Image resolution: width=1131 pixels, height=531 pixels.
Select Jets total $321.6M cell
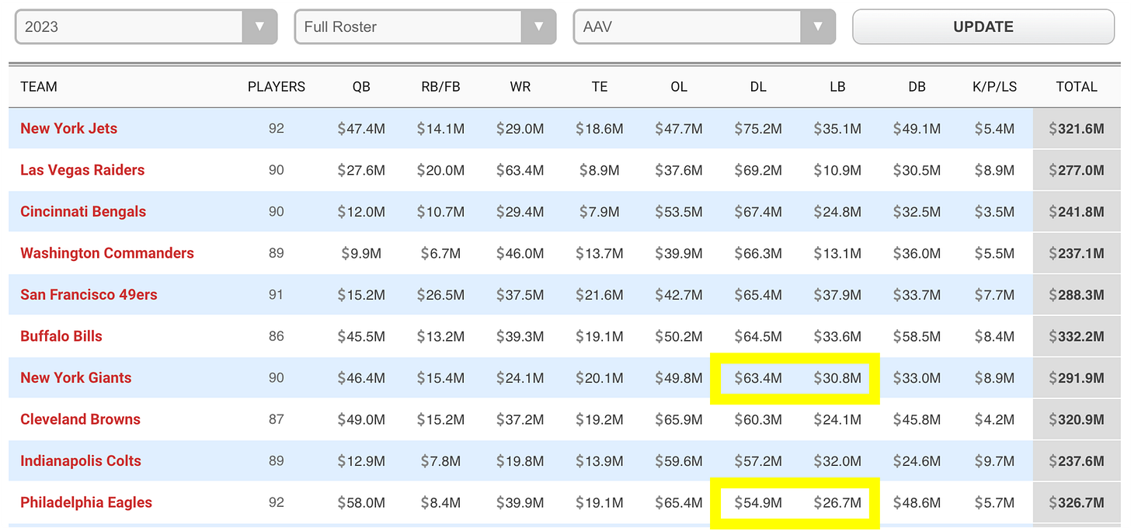(1077, 129)
